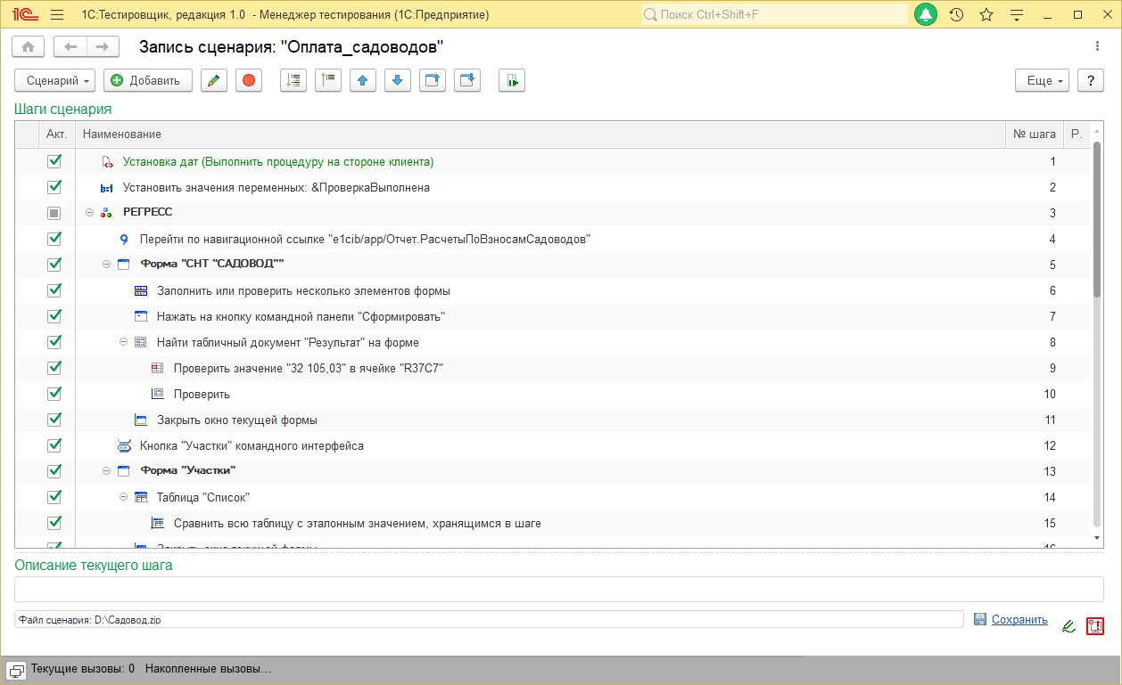Run scenario with the green play document icon
The width and height of the screenshot is (1122, 685).
[512, 80]
